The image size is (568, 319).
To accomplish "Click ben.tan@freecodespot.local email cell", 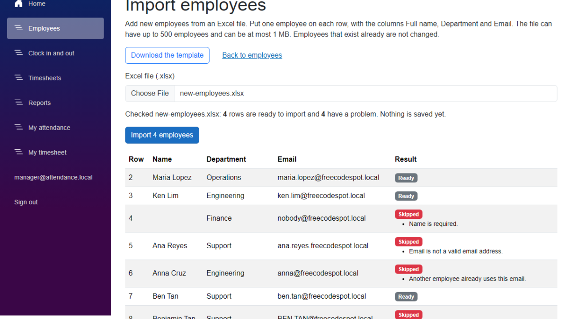I will (321, 296).
